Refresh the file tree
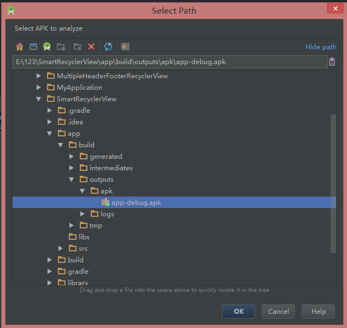 [x=108, y=47]
